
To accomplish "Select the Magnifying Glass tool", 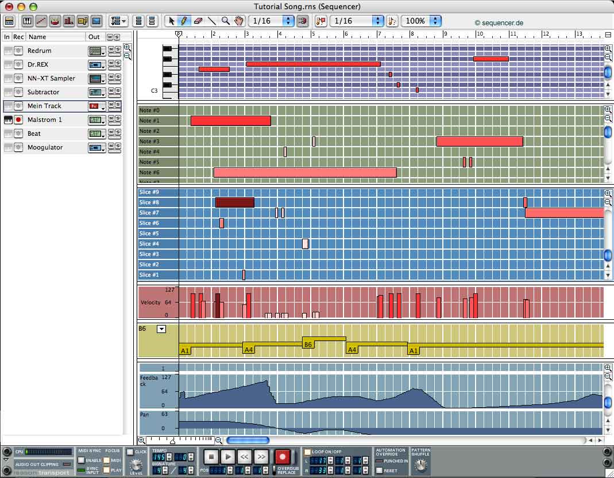I will click(x=225, y=21).
